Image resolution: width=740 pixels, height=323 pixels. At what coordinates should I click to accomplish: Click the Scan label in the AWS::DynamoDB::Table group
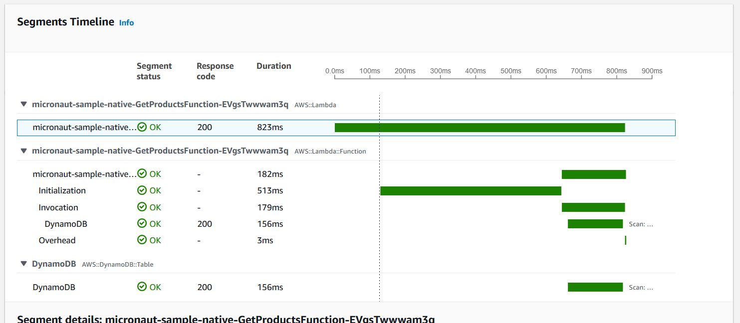tap(641, 288)
